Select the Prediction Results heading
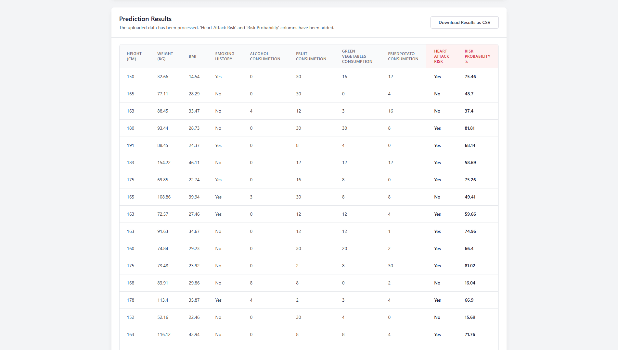The width and height of the screenshot is (618, 350). coord(145,19)
